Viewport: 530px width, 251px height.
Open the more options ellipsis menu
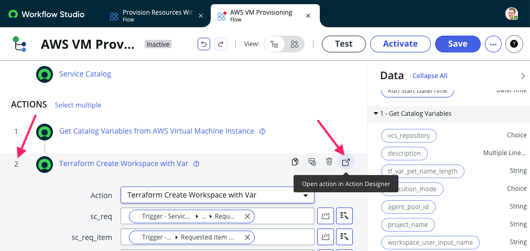click(x=493, y=44)
